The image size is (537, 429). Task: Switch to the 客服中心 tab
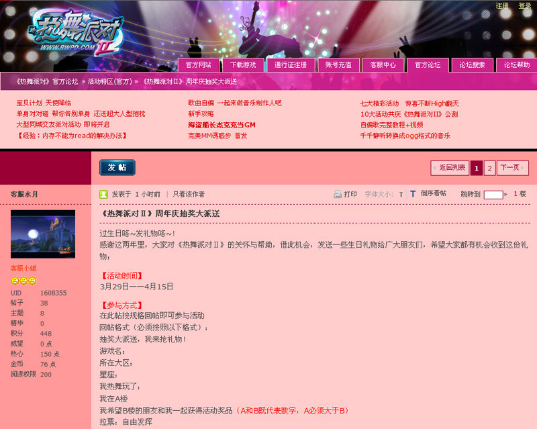pyautogui.click(x=383, y=64)
